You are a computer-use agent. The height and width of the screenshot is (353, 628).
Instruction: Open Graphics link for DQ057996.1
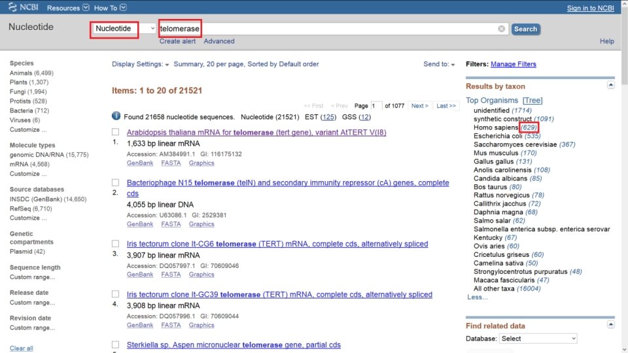pos(201,325)
